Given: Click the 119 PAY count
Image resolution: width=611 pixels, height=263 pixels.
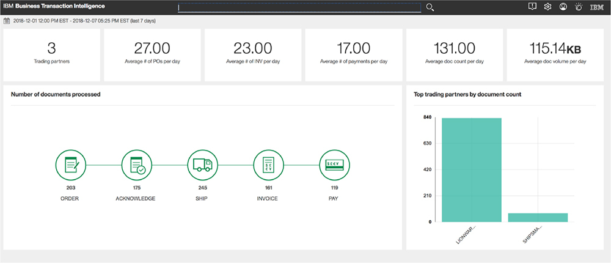Looking at the screenshot, I should [x=334, y=188].
